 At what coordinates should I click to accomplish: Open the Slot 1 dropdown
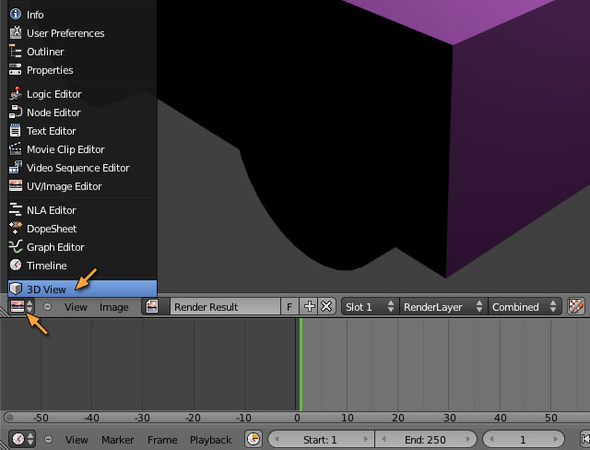pos(369,307)
